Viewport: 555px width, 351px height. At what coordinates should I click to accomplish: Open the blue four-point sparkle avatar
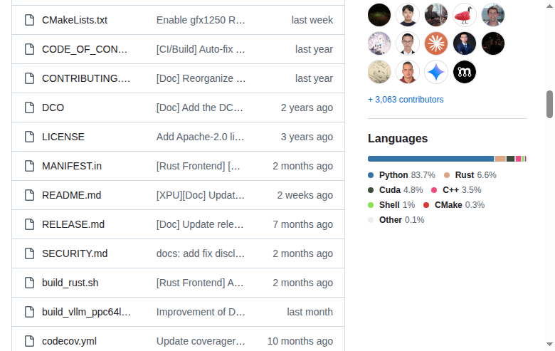click(436, 72)
